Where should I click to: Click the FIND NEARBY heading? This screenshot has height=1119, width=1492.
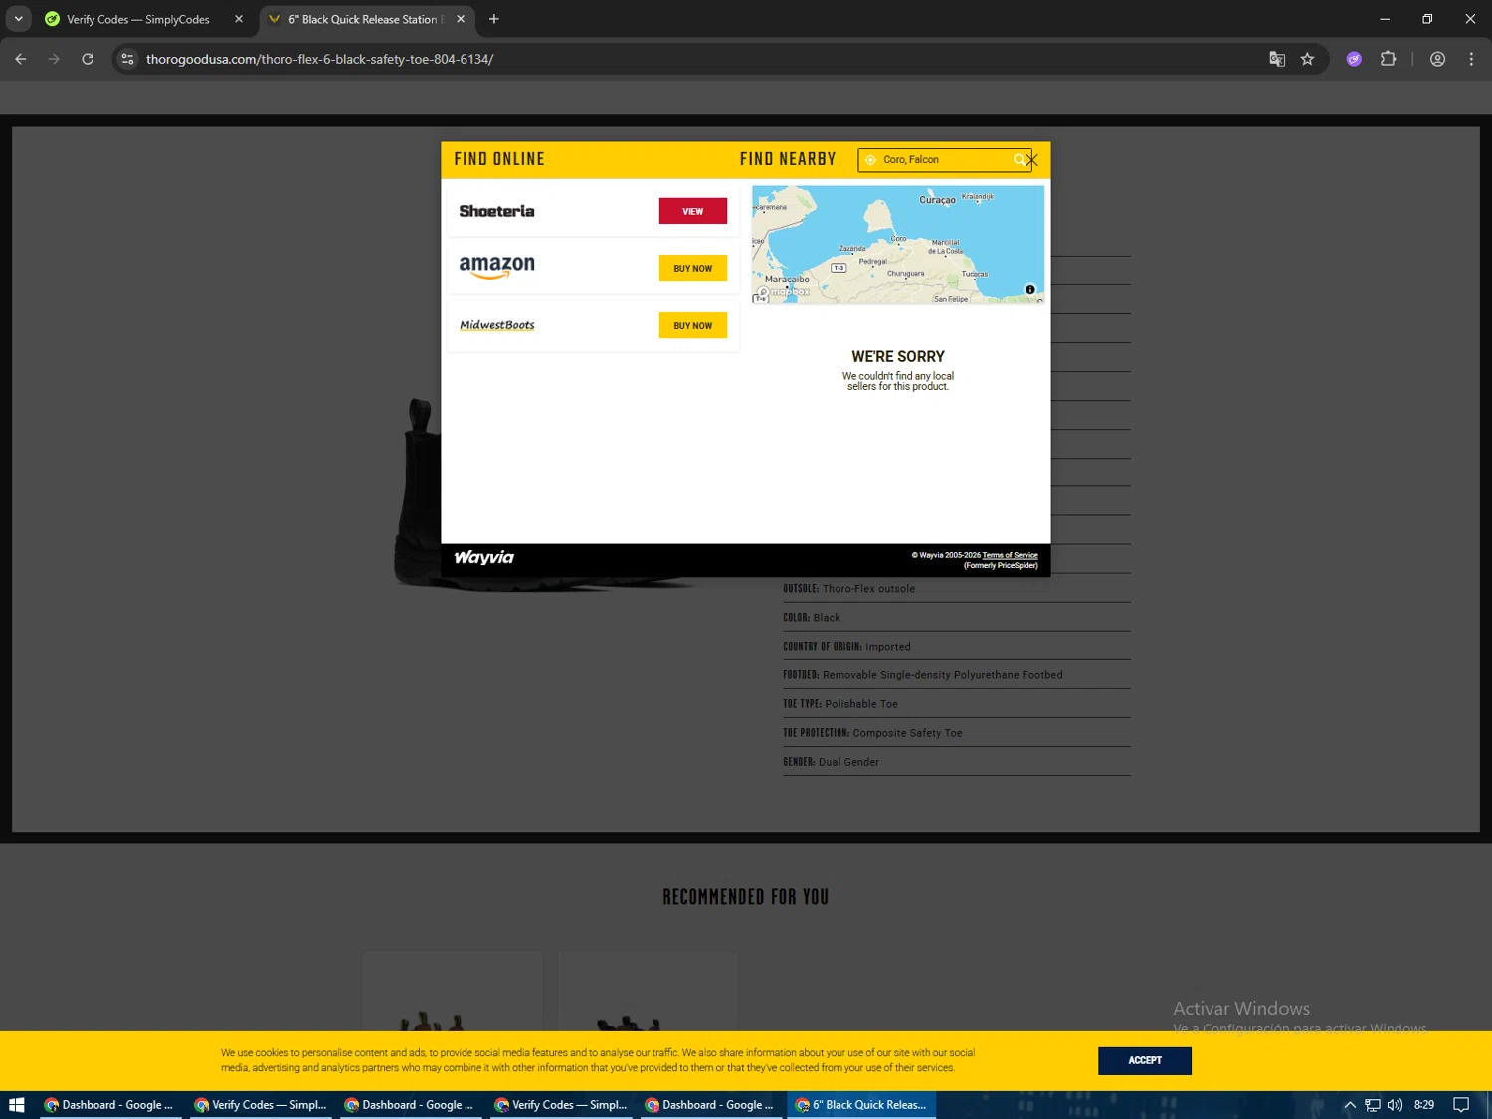788,159
